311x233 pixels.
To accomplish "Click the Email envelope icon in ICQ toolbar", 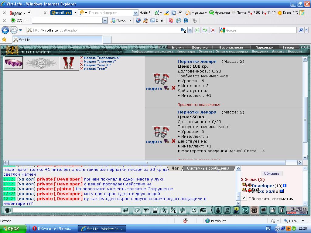I will (152, 20).
